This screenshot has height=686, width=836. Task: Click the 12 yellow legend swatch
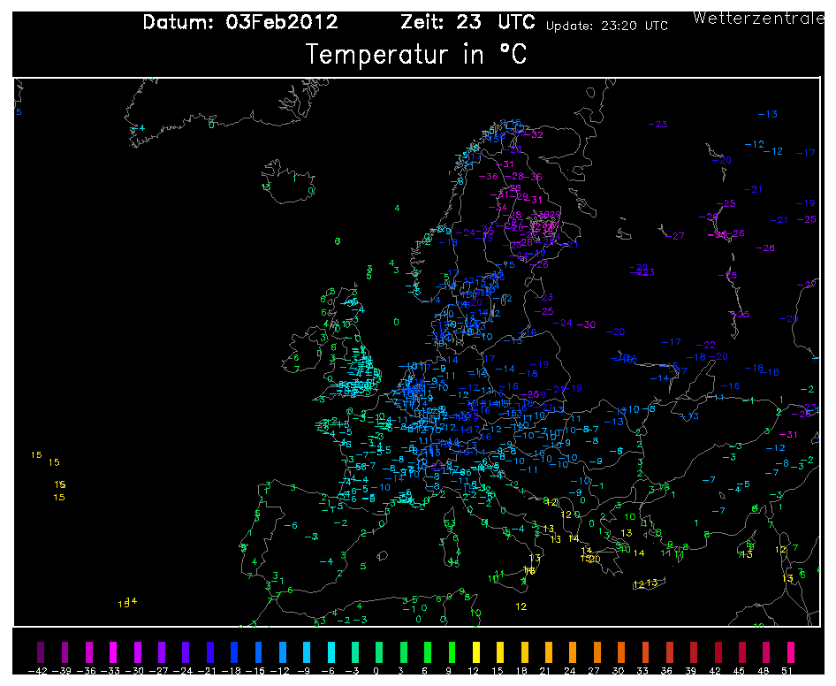click(x=476, y=652)
